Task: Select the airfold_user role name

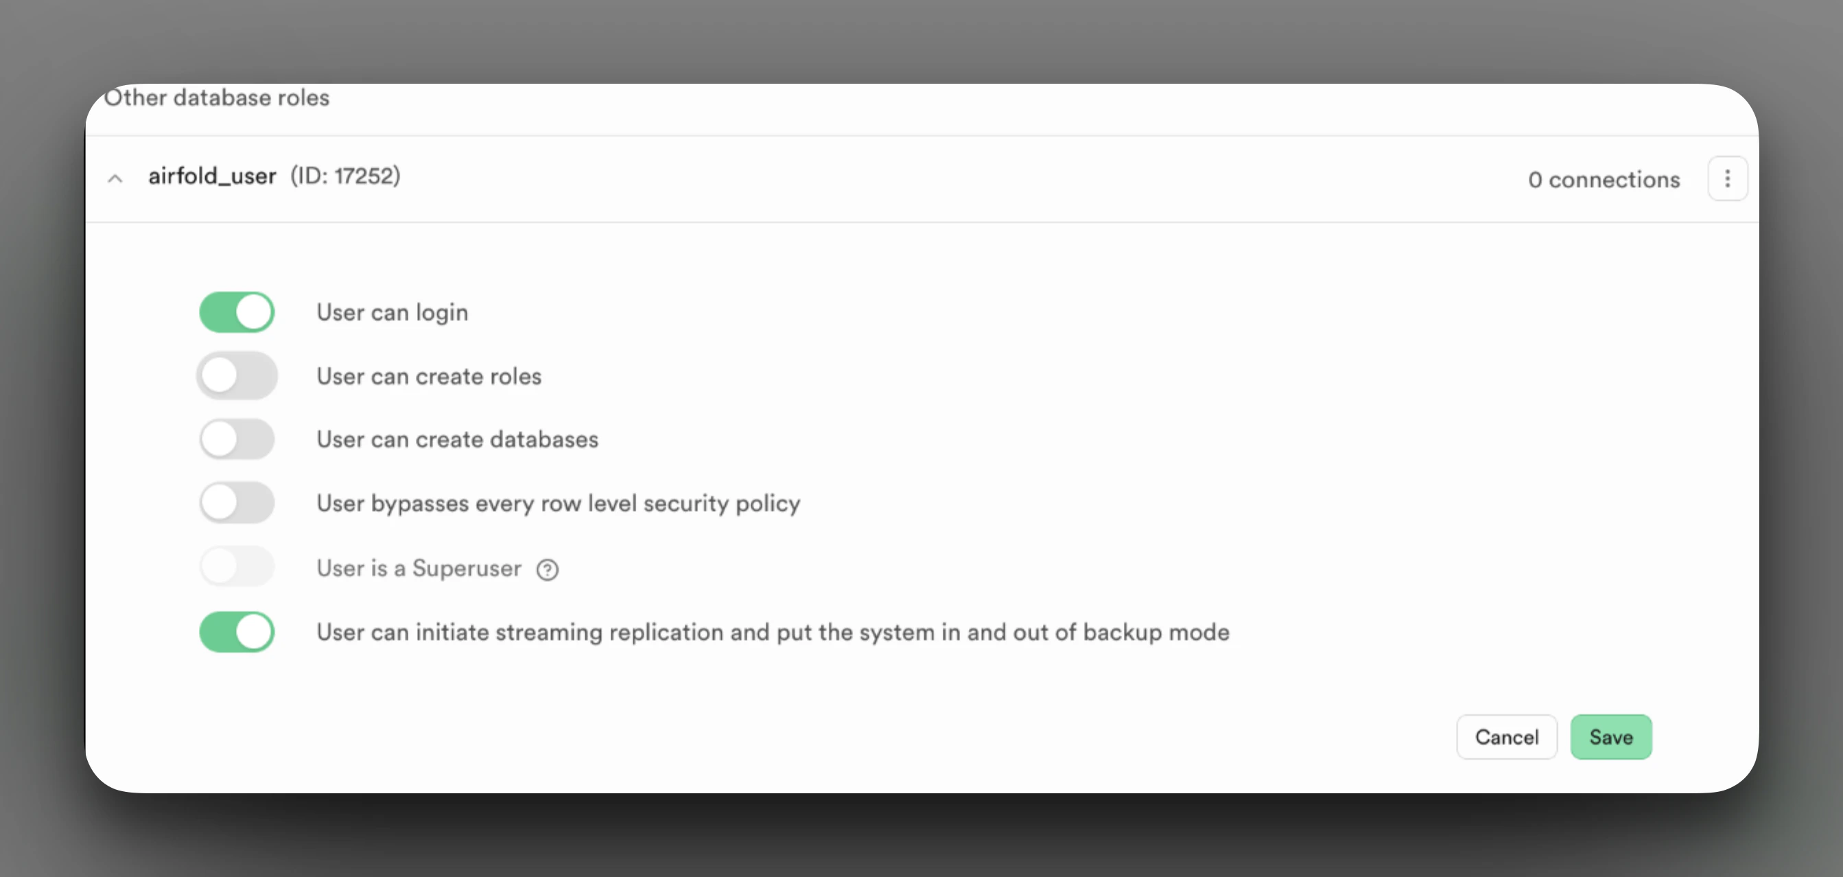Action: tap(212, 176)
